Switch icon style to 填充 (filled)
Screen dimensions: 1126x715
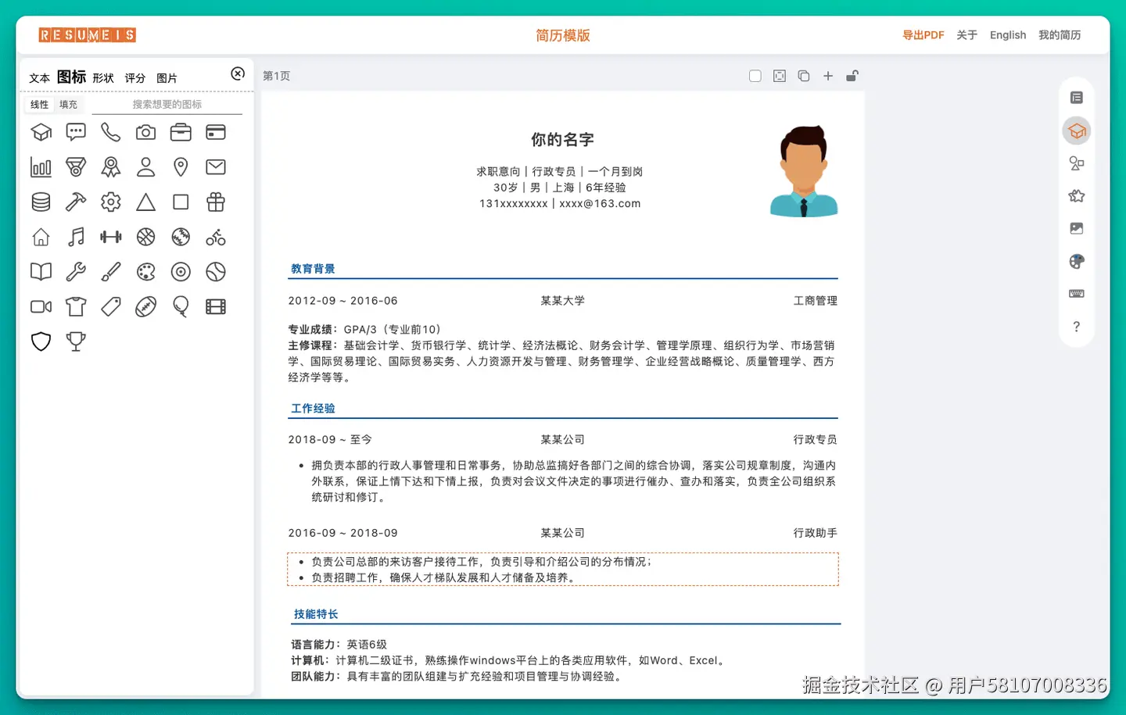[68, 103]
